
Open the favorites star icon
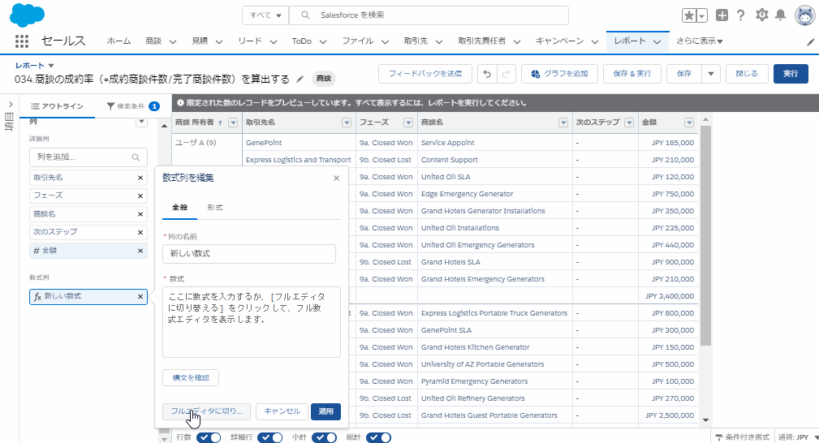point(689,15)
